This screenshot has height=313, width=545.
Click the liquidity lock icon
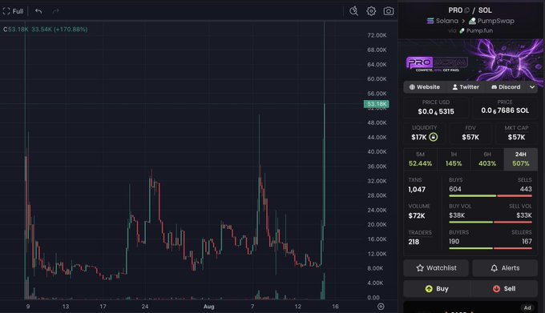433,137
